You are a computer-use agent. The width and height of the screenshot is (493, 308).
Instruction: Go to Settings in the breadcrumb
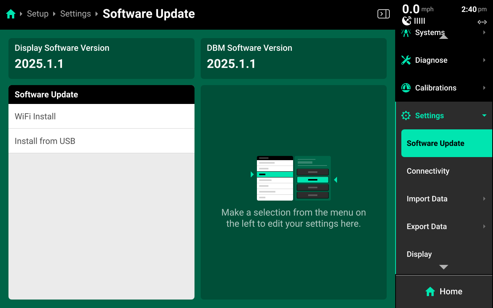click(75, 14)
